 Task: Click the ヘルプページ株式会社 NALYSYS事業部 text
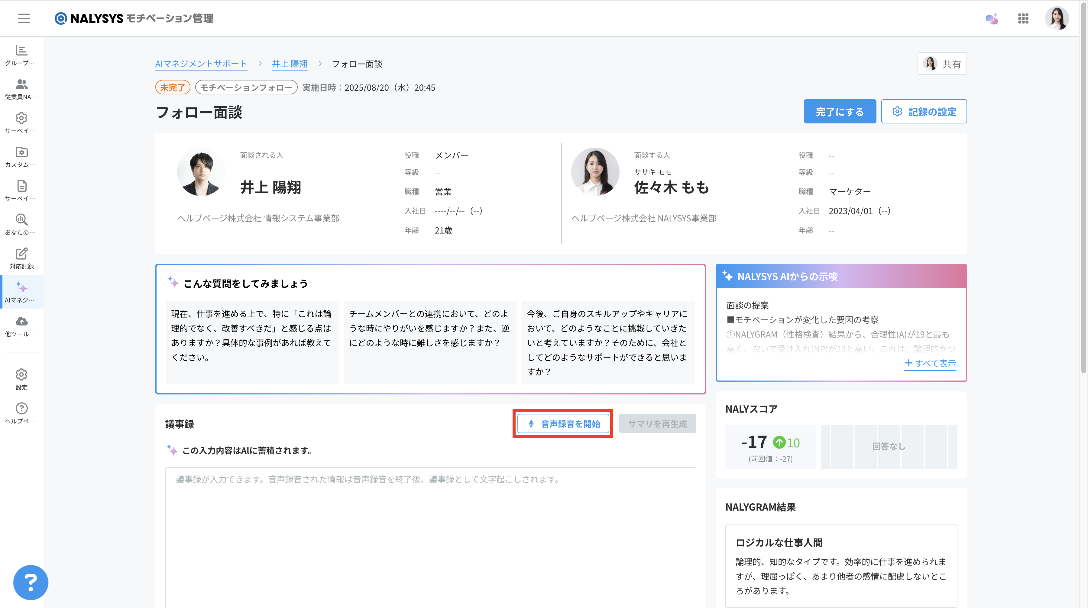644,218
